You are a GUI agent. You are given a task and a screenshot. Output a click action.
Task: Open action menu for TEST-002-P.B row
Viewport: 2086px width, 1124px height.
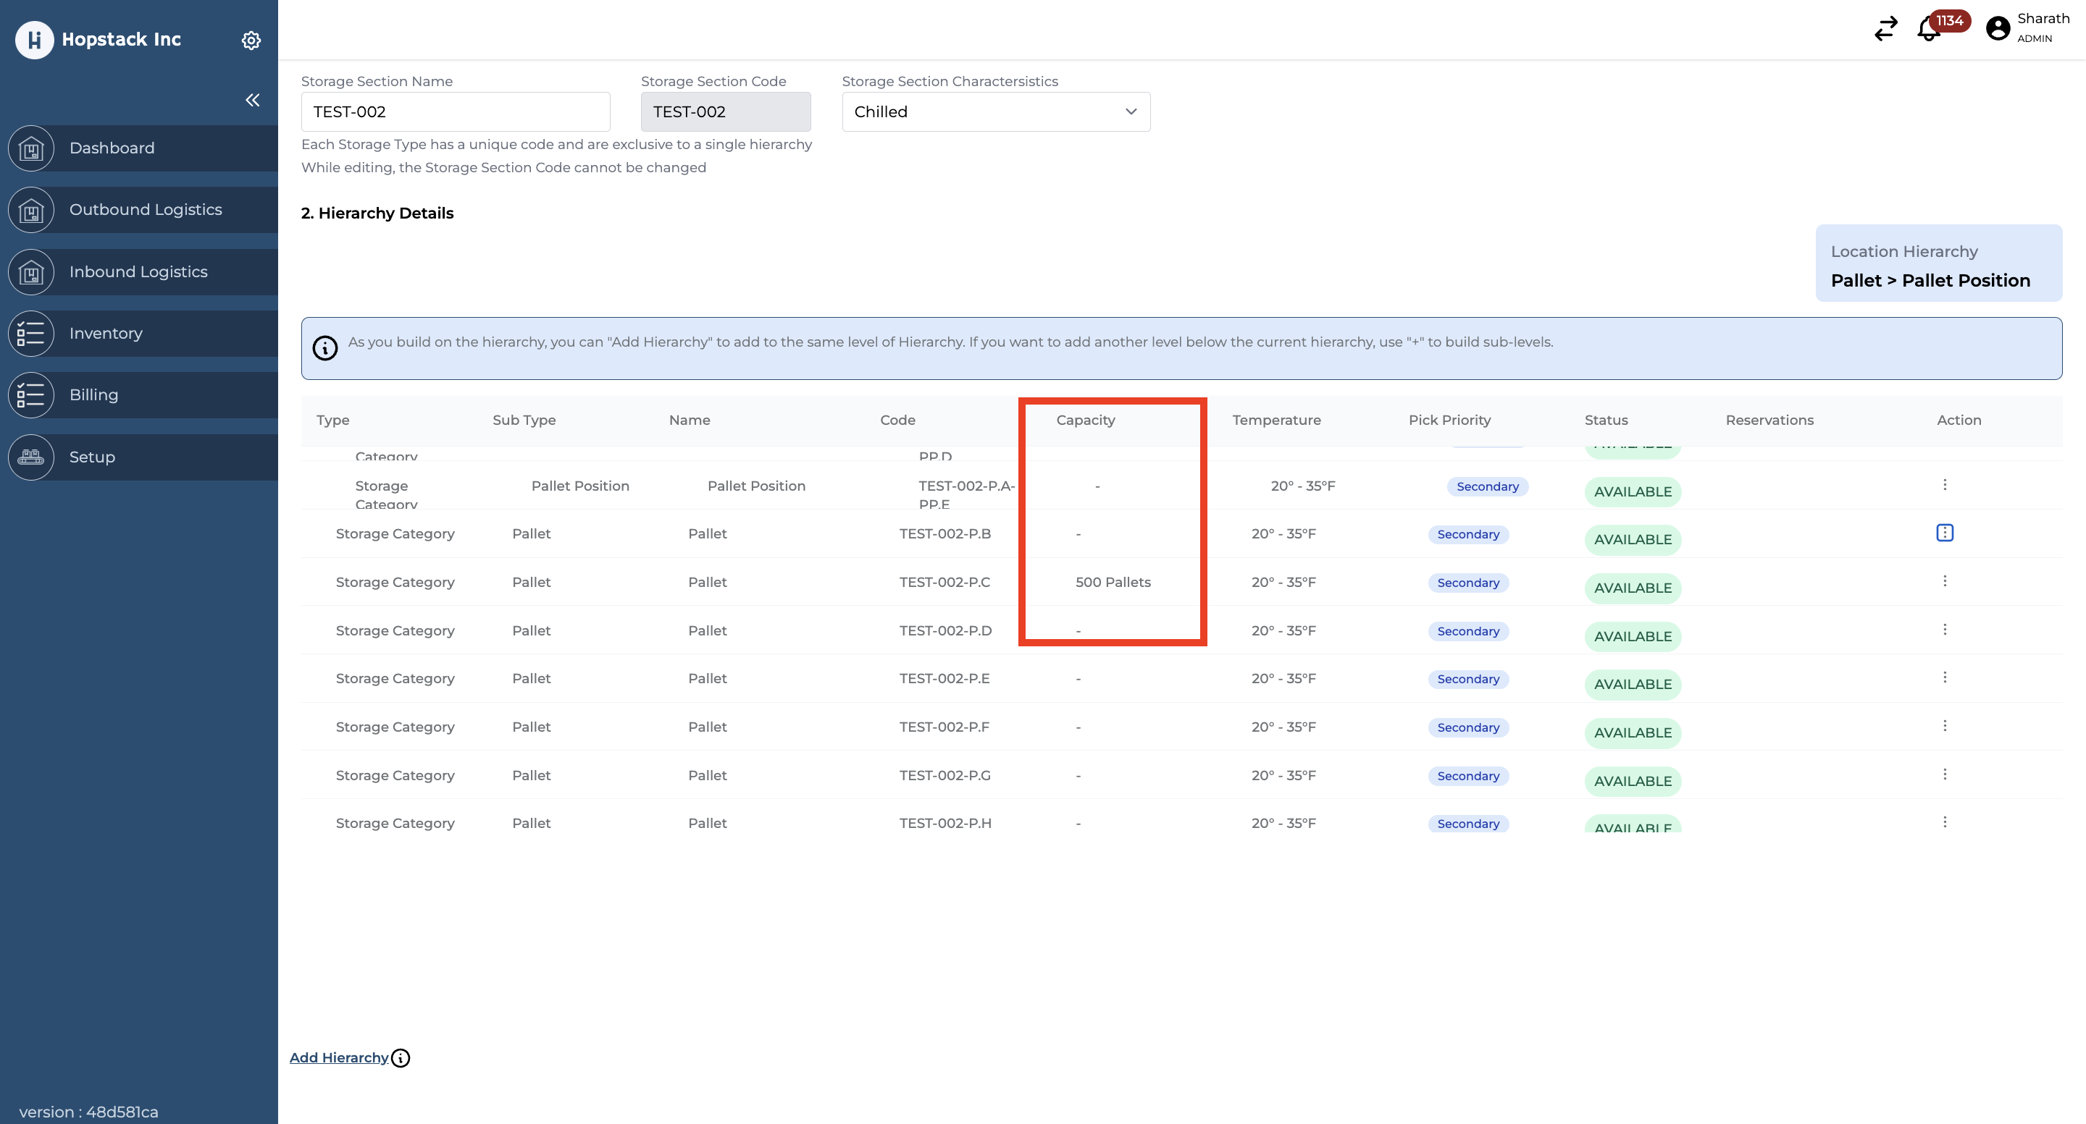[x=1944, y=533]
